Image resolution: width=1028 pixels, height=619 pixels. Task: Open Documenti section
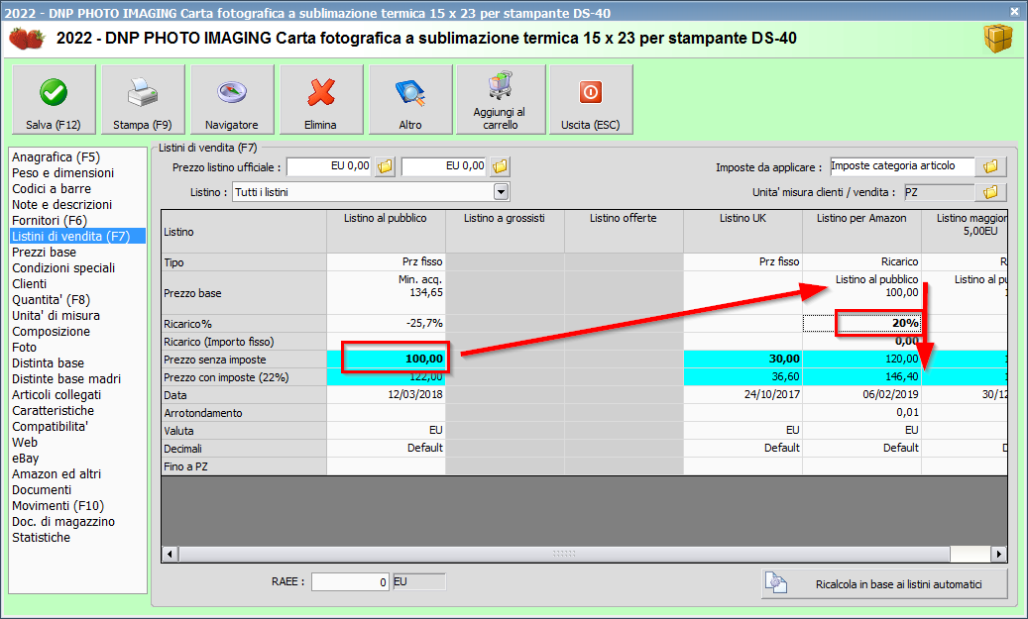[42, 490]
